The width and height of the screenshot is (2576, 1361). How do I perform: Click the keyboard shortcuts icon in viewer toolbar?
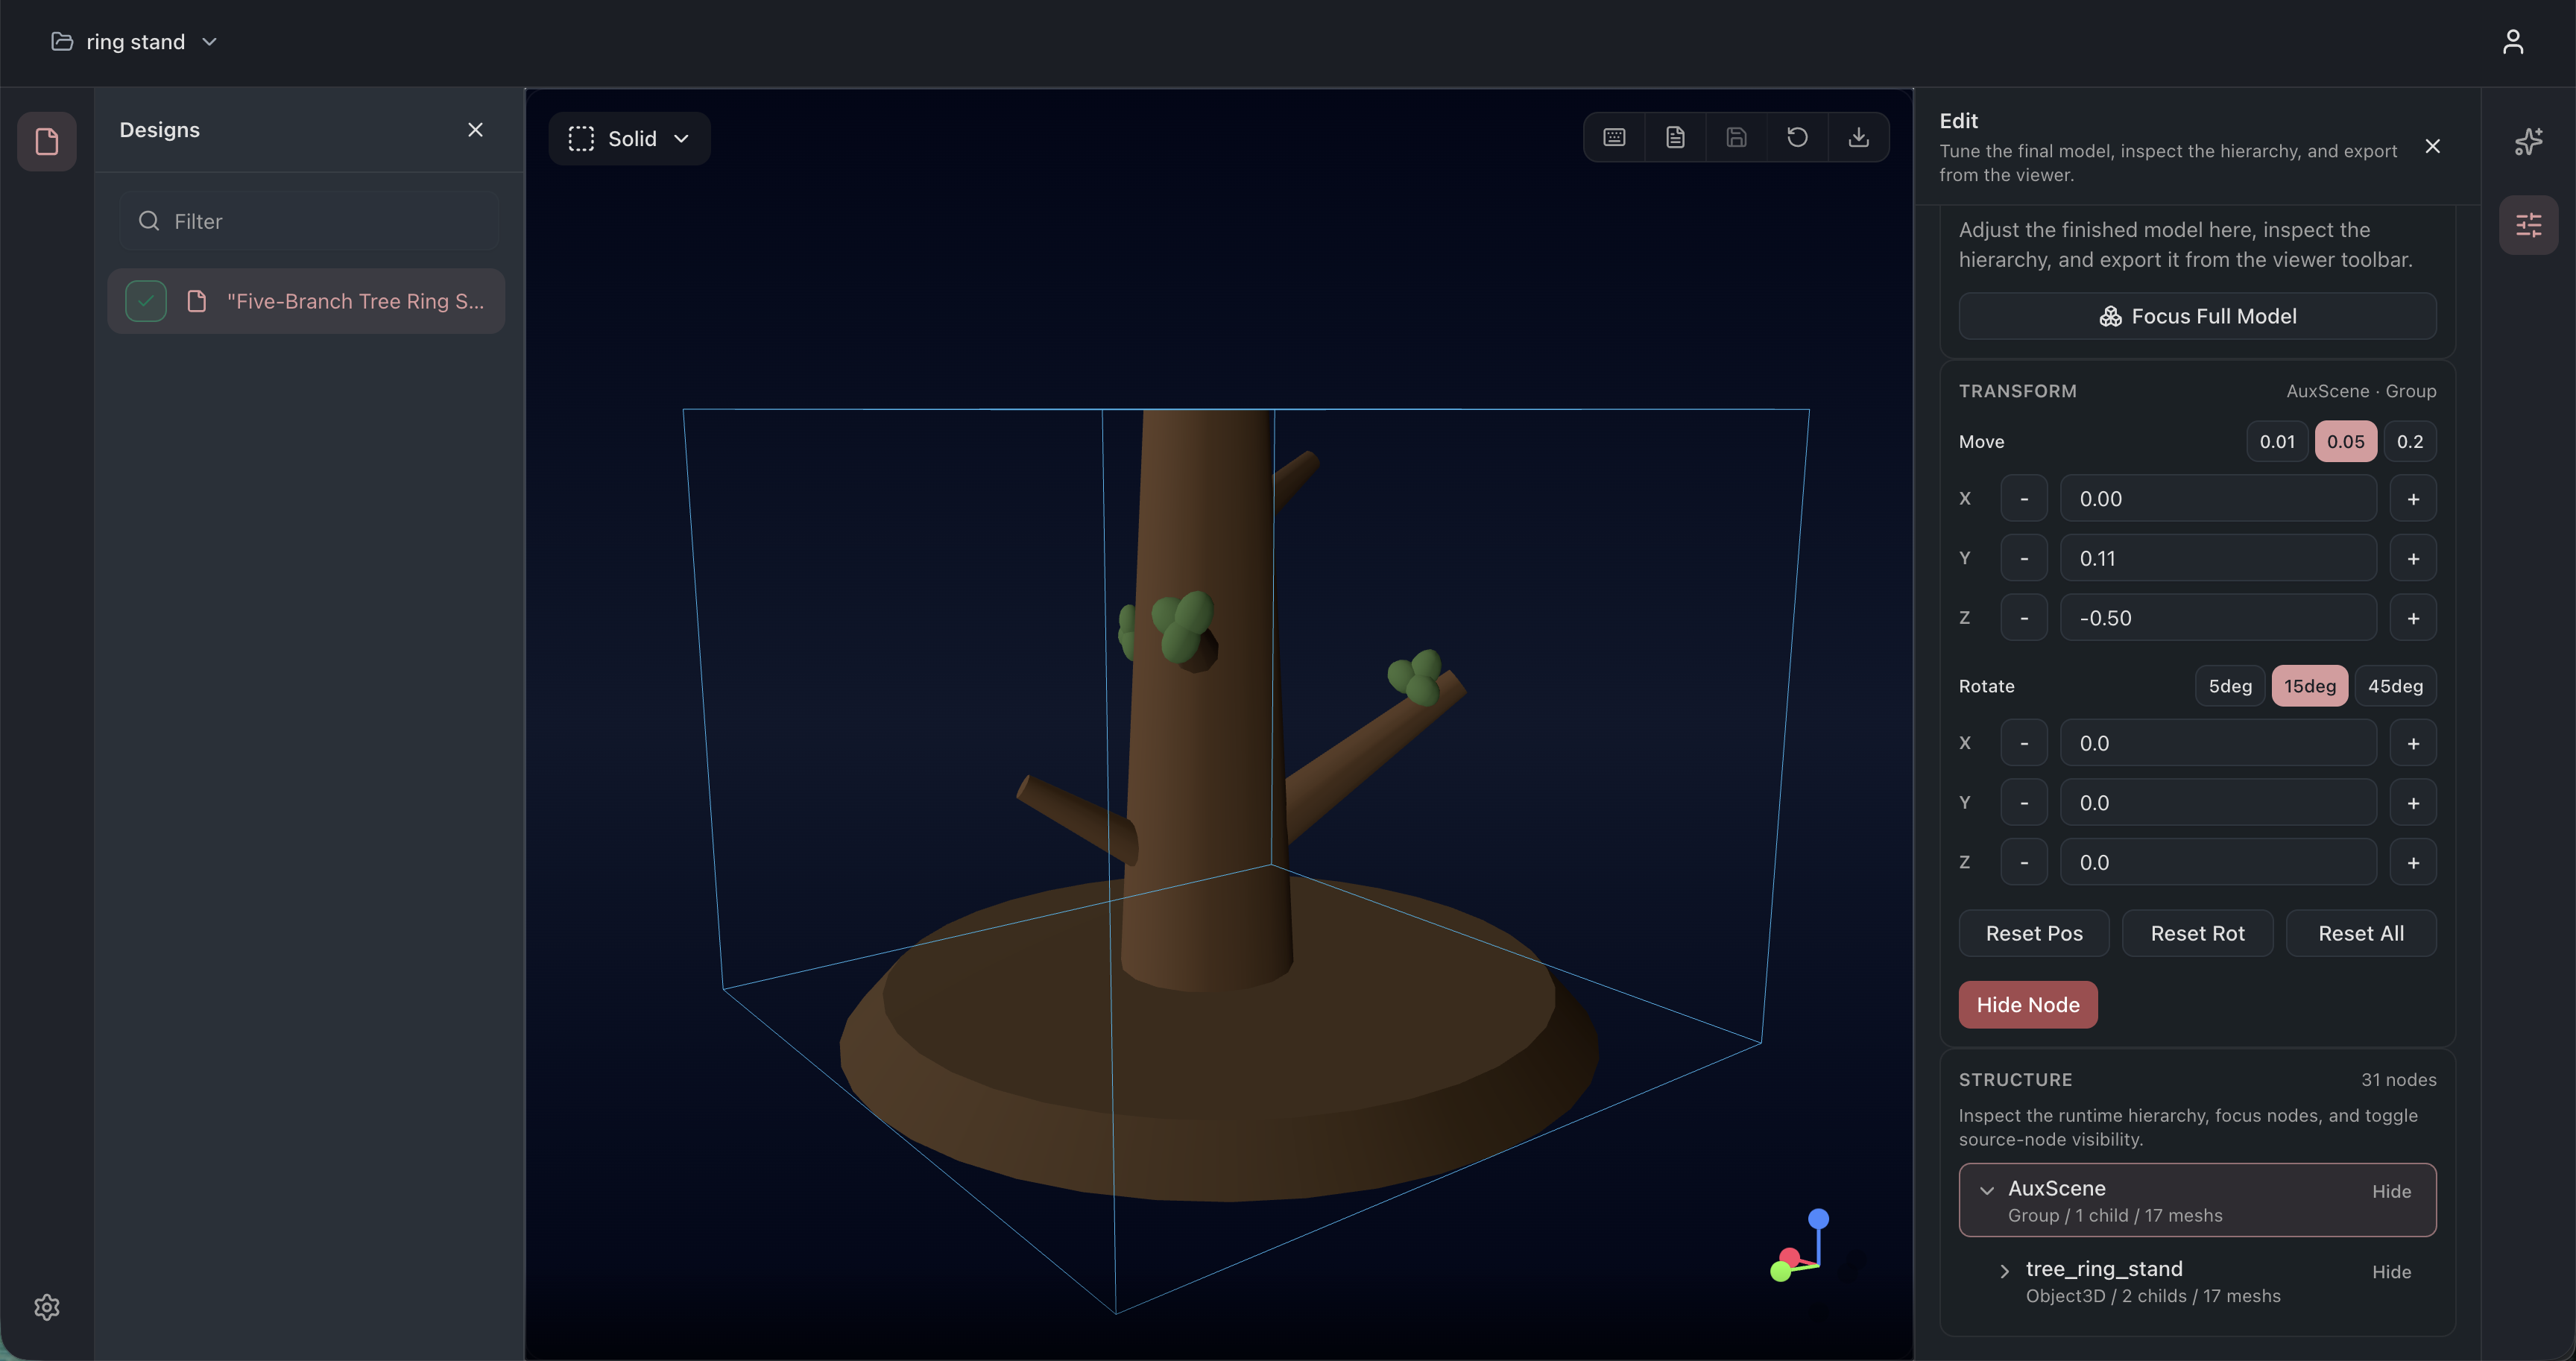(1614, 138)
